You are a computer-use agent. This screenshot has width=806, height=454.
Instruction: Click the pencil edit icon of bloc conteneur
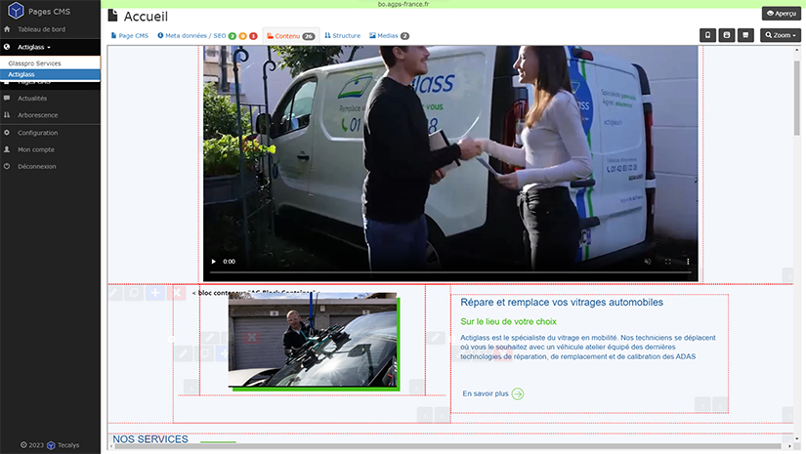click(115, 293)
